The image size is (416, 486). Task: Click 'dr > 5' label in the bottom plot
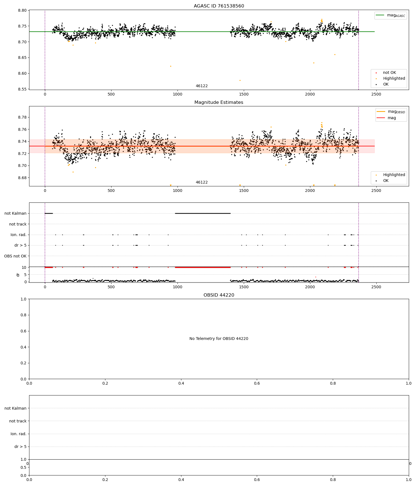[x=21, y=447]
